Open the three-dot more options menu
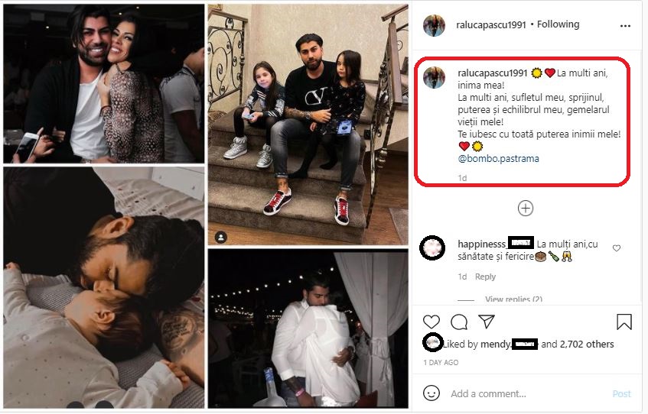This screenshot has height=414, width=648. [625, 25]
